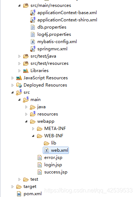Select pom.xml file name
This screenshot has width=136, height=197.
[x=33, y=194]
